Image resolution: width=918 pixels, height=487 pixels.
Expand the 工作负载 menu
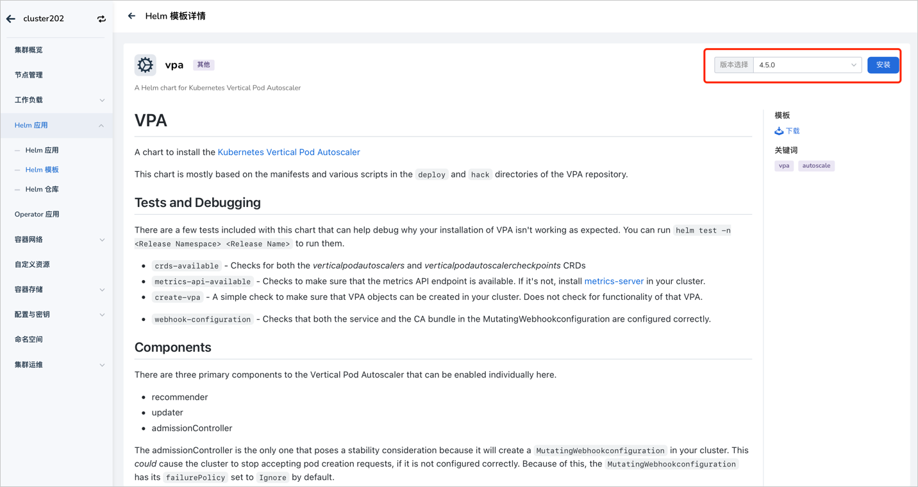tap(57, 100)
